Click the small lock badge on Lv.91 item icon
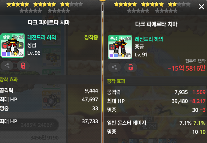The width and height of the screenshot is (207, 143). click(112, 47)
